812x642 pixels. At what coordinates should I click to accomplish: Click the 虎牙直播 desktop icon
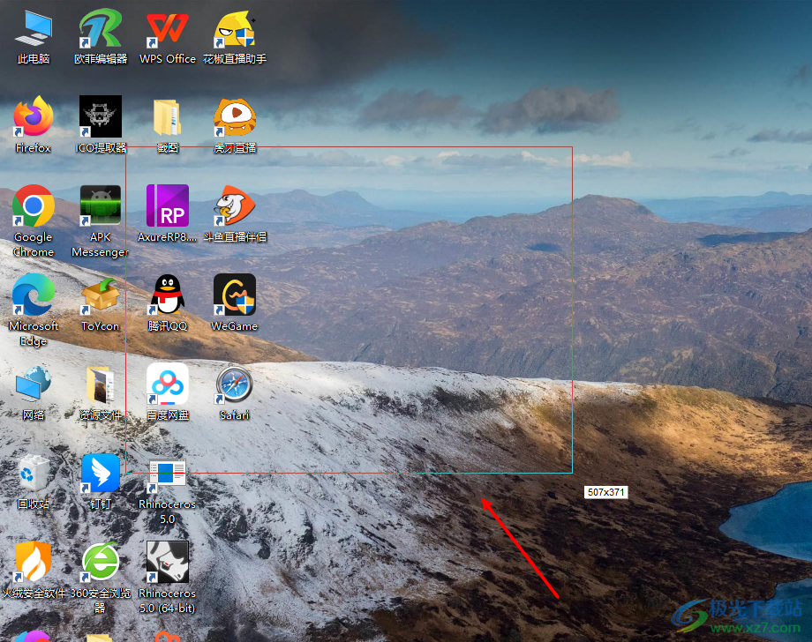point(235,117)
